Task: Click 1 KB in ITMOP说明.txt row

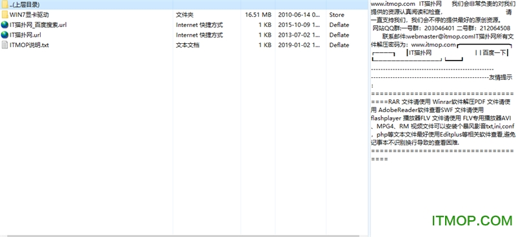Action: tap(265, 45)
